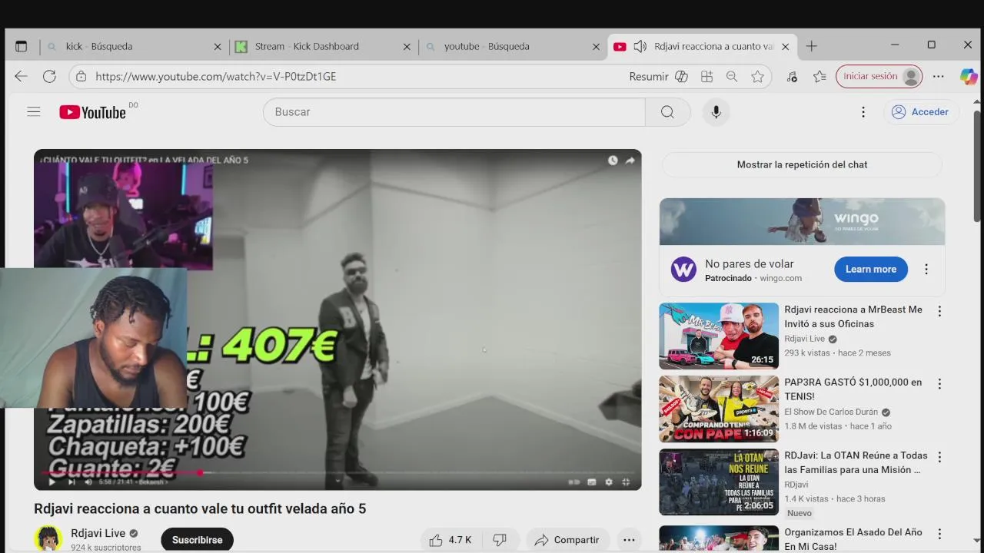
Task: Click the Acceder sign-in button
Action: [x=920, y=112]
